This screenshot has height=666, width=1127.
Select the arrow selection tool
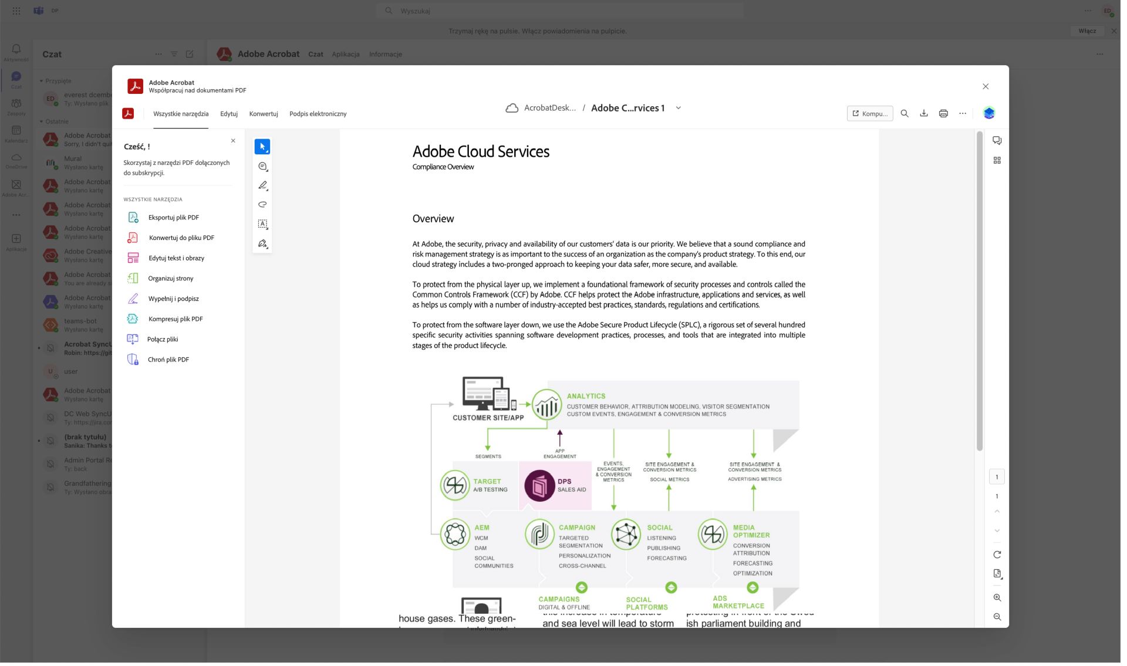[264, 147]
